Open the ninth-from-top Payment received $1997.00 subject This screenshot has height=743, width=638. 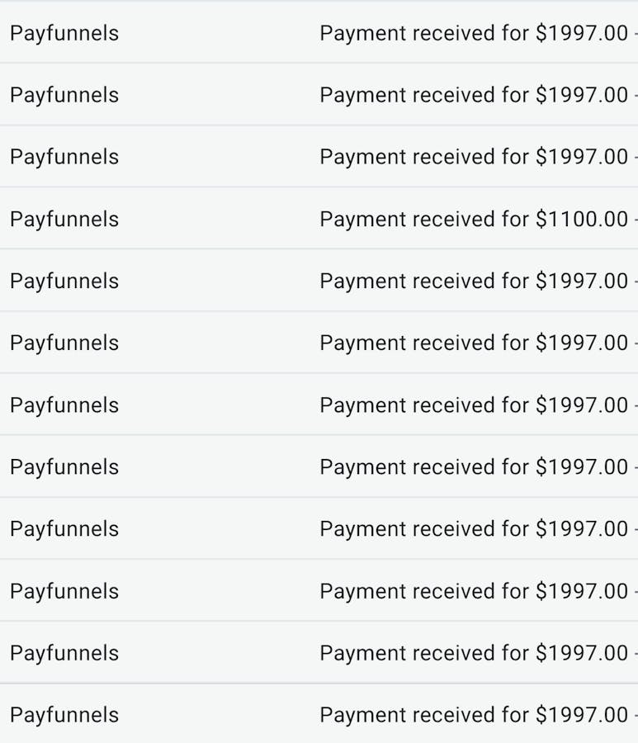[474, 529]
